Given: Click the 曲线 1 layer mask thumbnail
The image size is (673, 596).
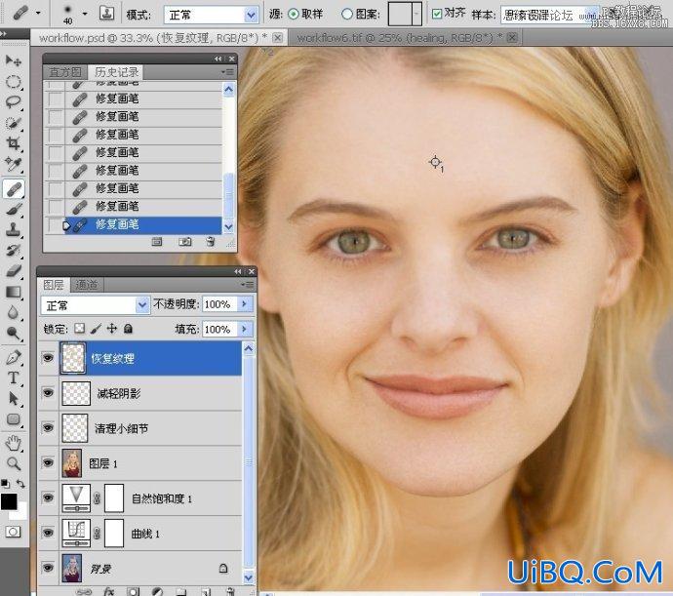Looking at the screenshot, I should tap(114, 533).
